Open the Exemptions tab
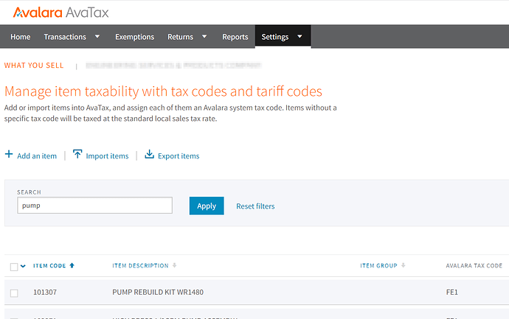 [x=135, y=37]
